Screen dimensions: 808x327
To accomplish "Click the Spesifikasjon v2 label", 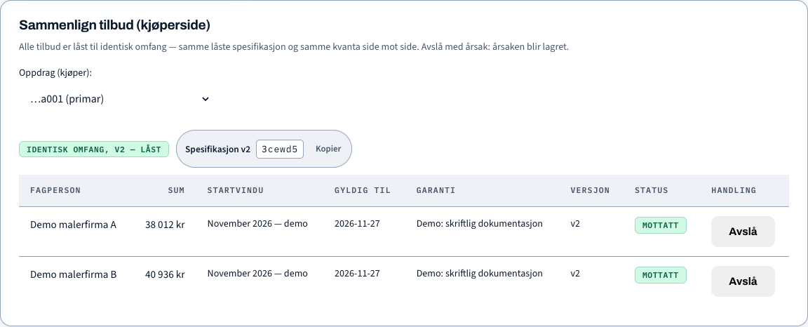I will (217, 149).
